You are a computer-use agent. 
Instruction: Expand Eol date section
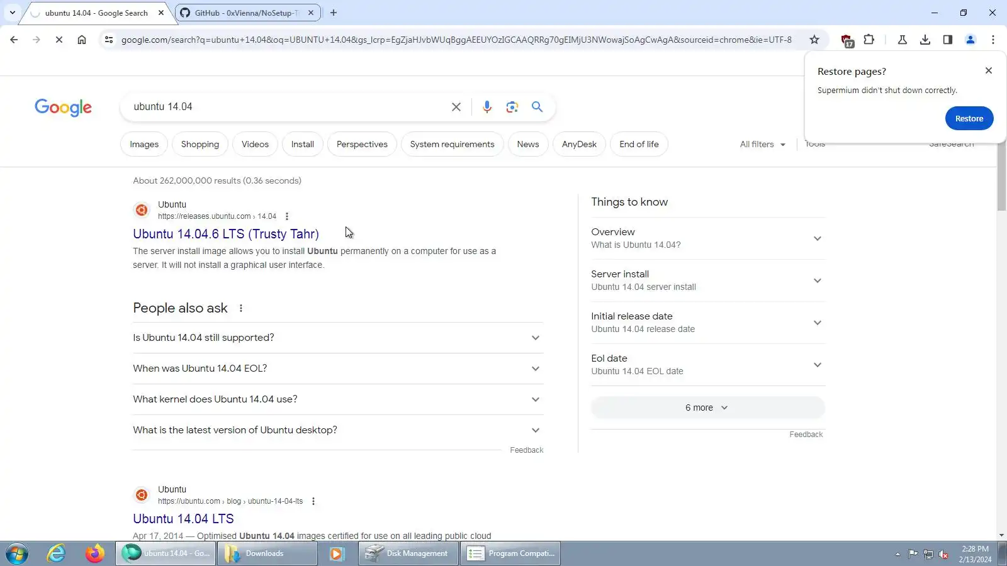click(708, 365)
